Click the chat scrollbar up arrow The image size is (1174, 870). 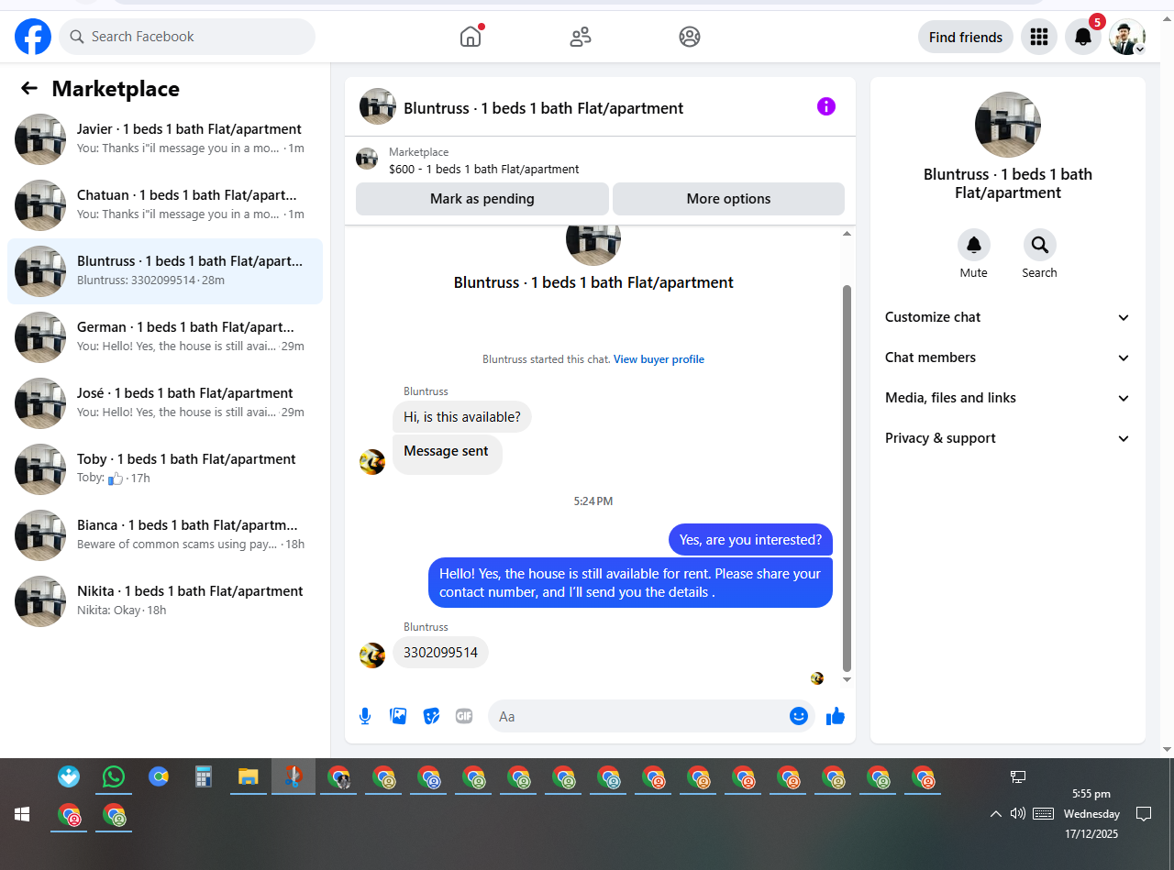pos(847,234)
